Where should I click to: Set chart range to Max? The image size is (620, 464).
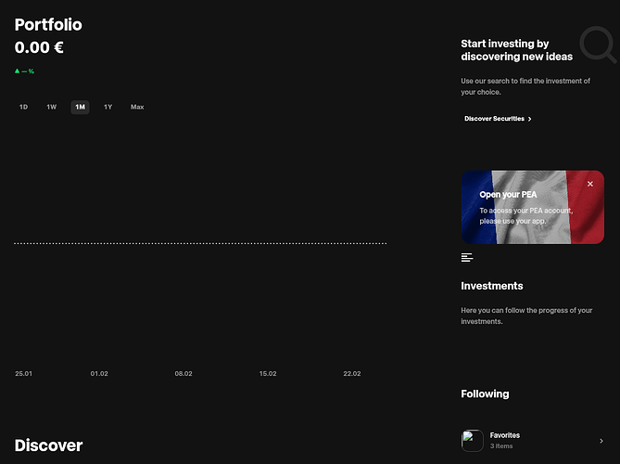137,107
